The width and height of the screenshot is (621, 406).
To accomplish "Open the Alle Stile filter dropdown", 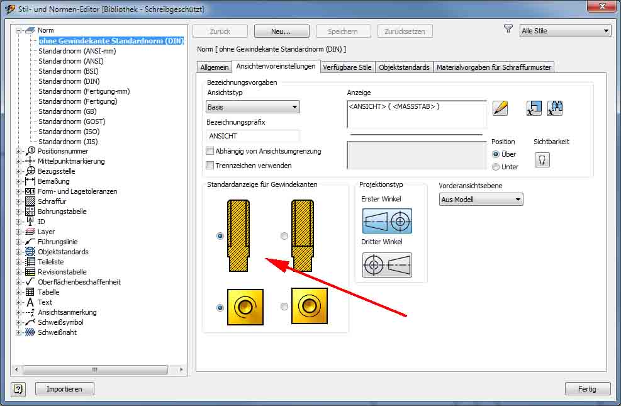I will pyautogui.click(x=565, y=31).
